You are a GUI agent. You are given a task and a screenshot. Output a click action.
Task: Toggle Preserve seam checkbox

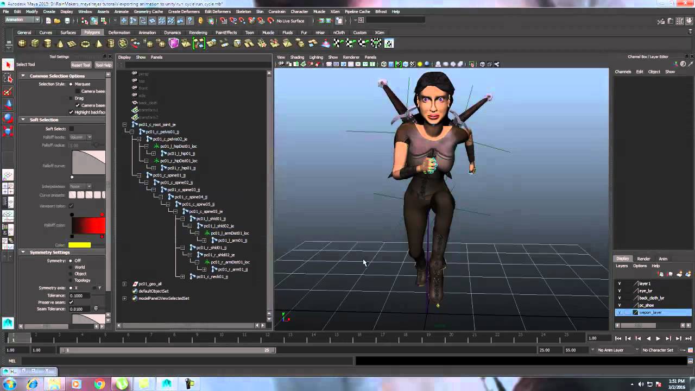pyautogui.click(x=71, y=302)
